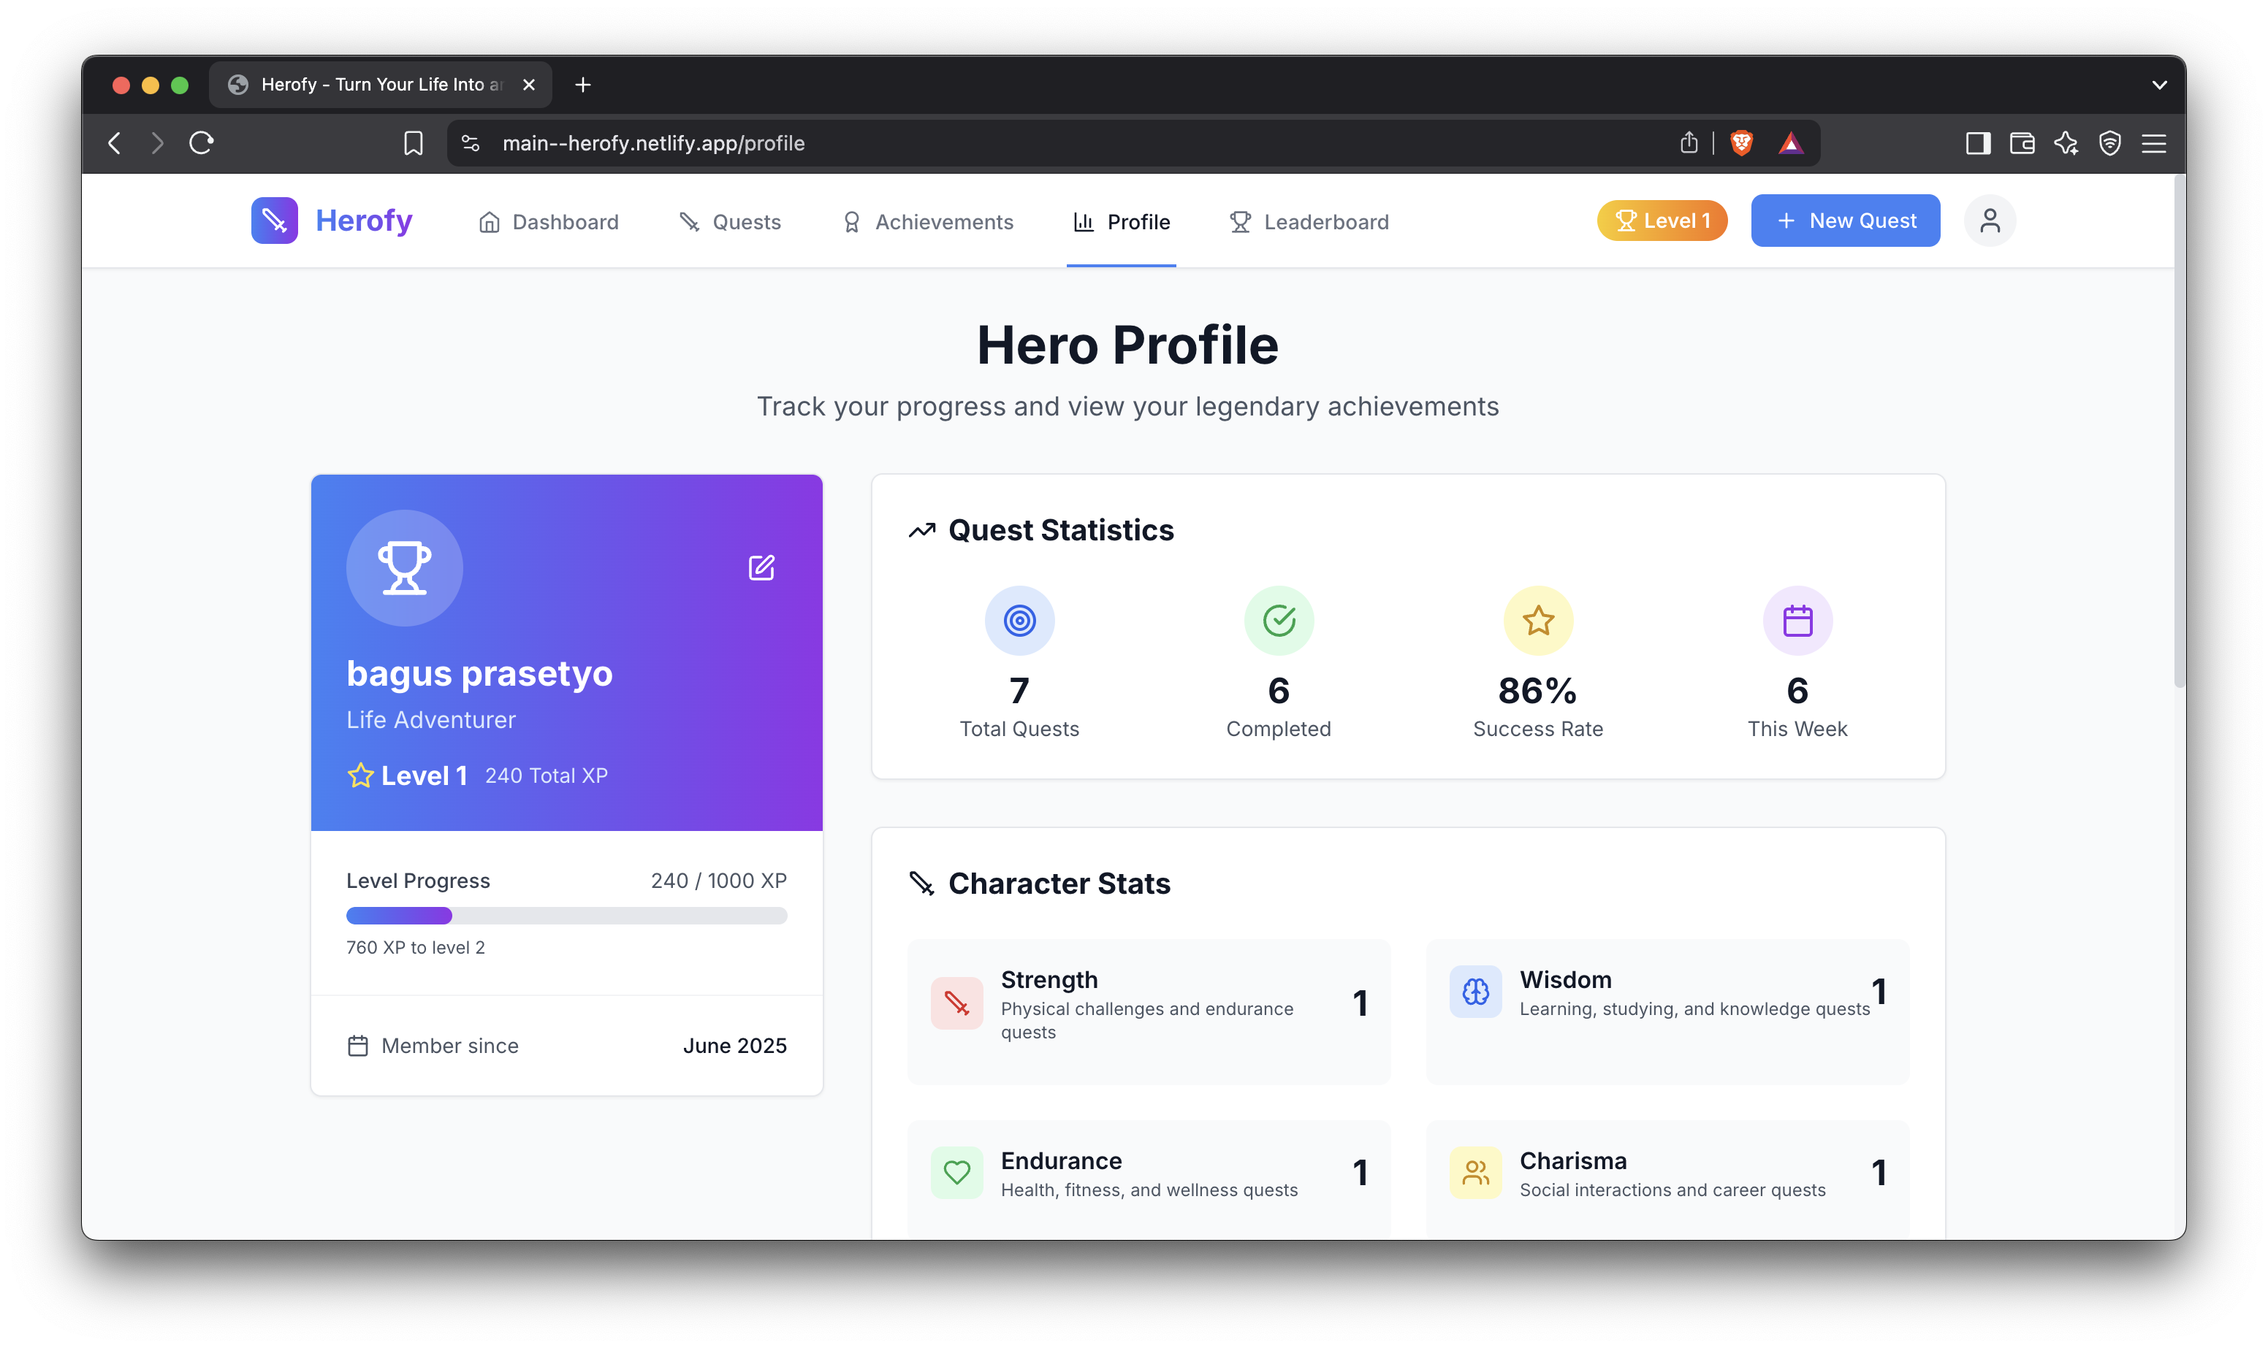Click the "Life Adventurer" title text
Viewport: 2268px width, 1348px height.
(x=430, y=719)
